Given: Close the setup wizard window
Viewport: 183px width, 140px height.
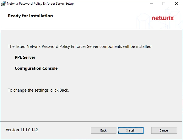Looking at the screenshot, I should [x=176, y=4].
